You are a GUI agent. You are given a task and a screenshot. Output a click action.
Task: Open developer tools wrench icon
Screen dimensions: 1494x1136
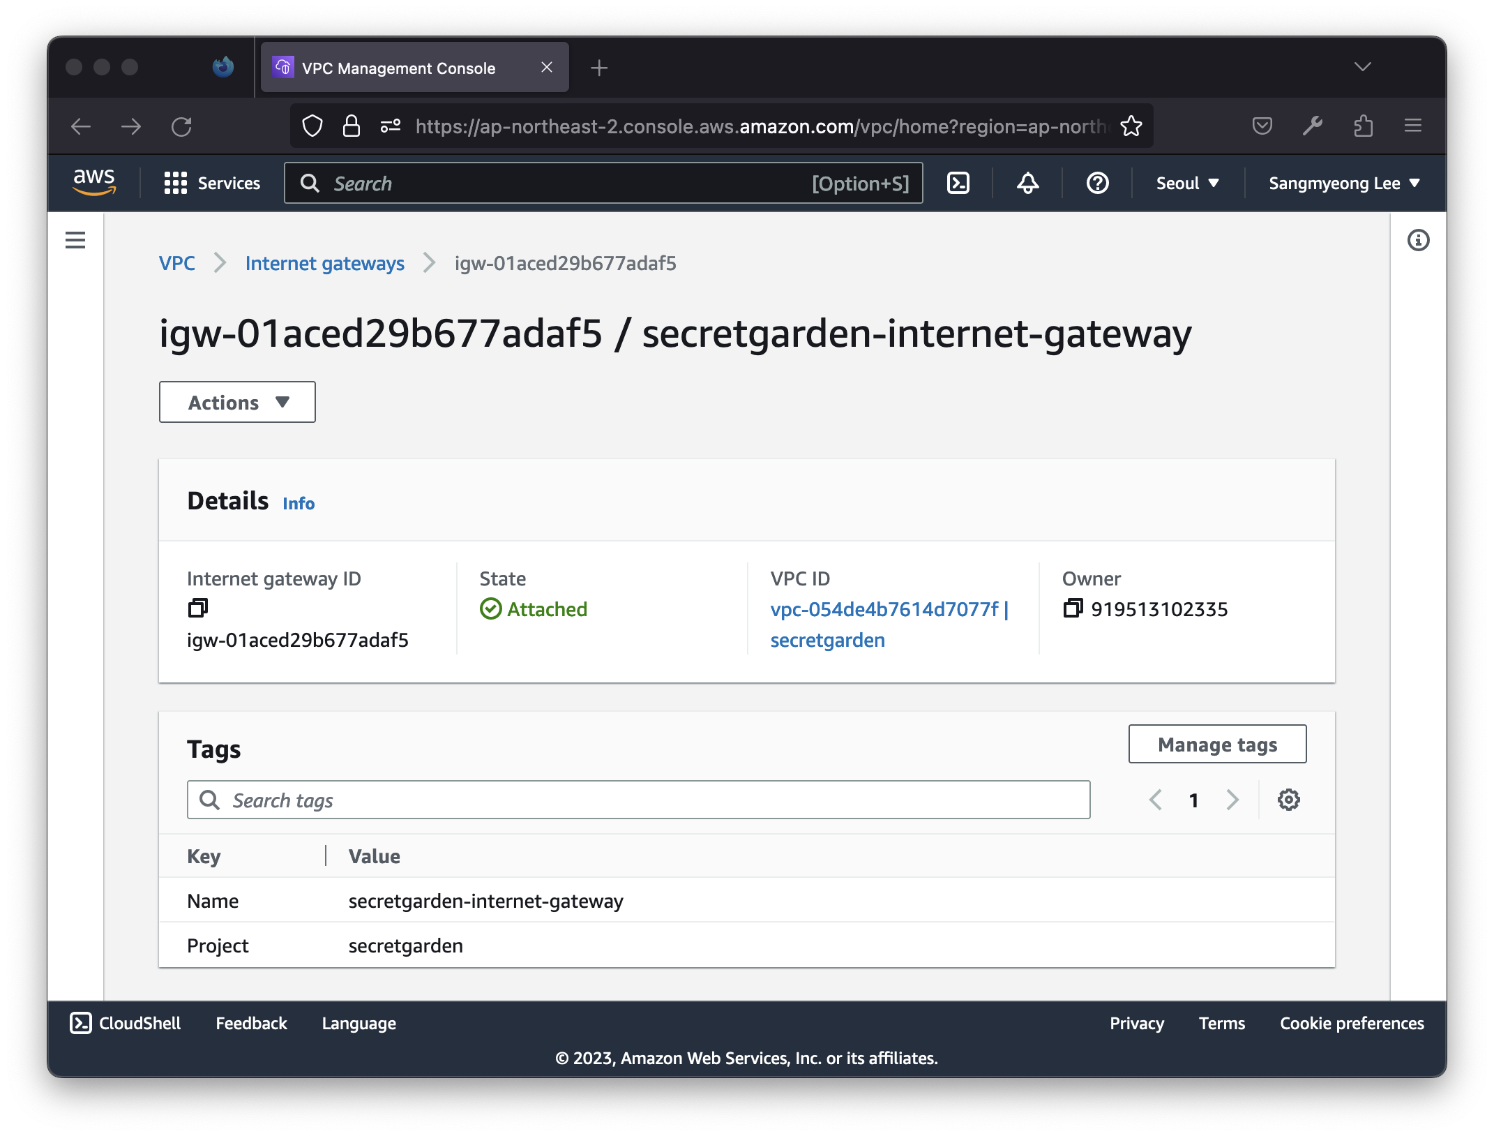[1313, 126]
